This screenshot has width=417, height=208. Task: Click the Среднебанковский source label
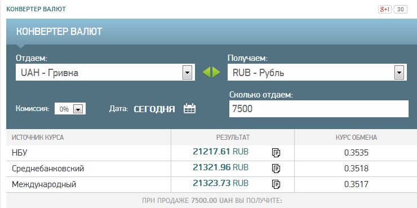[48, 169]
